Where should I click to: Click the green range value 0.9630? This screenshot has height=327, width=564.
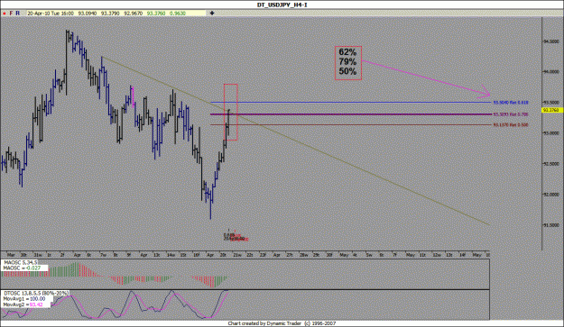(178, 14)
